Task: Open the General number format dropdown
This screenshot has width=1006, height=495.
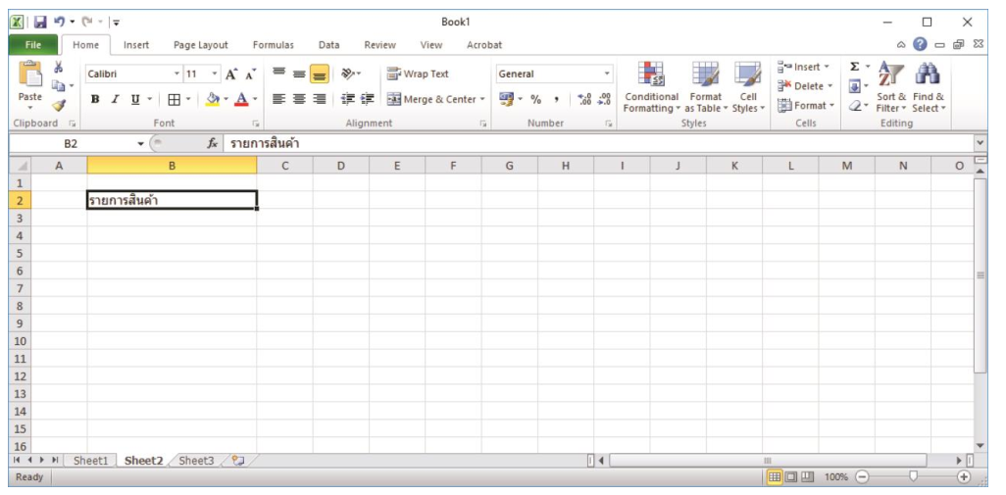Action: [607, 74]
